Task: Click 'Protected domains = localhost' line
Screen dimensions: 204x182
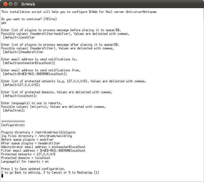Action: 26,158
